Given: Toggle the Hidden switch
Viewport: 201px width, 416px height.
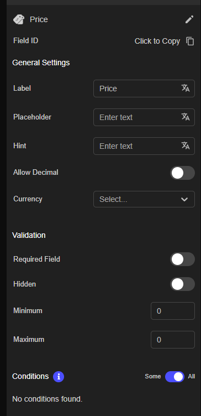Looking at the screenshot, I should coord(182,284).
